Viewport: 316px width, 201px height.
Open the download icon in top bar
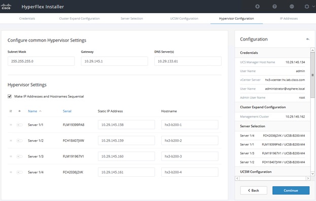tap(257, 7)
